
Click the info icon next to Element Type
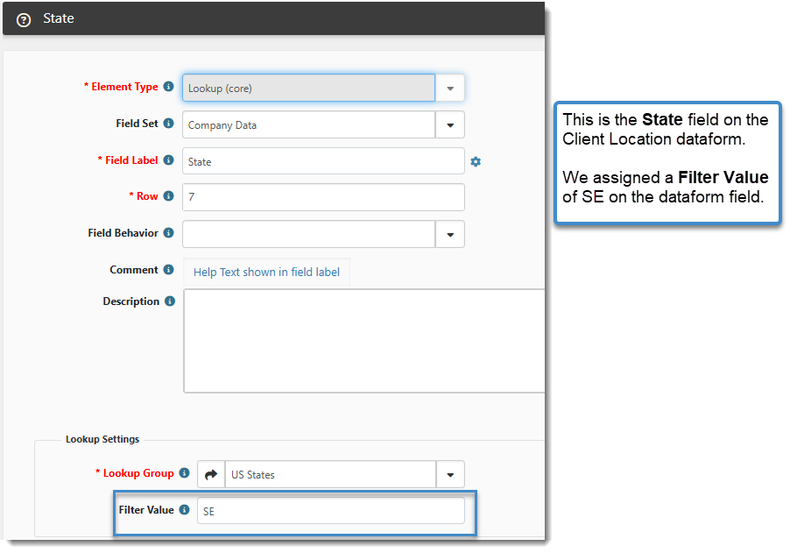168,87
